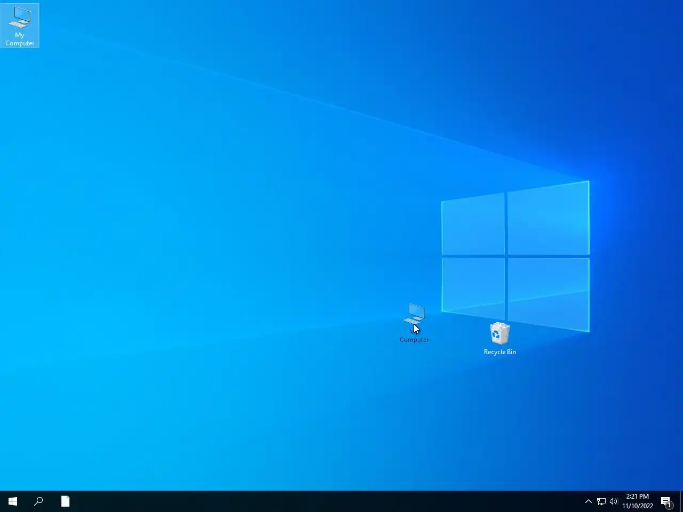Viewport: 683px width, 512px height.
Task: Select the Recycle Bin desktop icon
Action: click(x=500, y=338)
